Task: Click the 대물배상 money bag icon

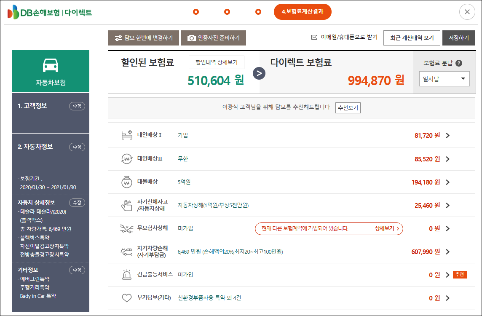Action: (x=127, y=182)
